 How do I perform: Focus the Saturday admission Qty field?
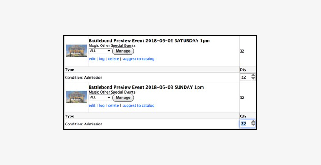point(245,77)
